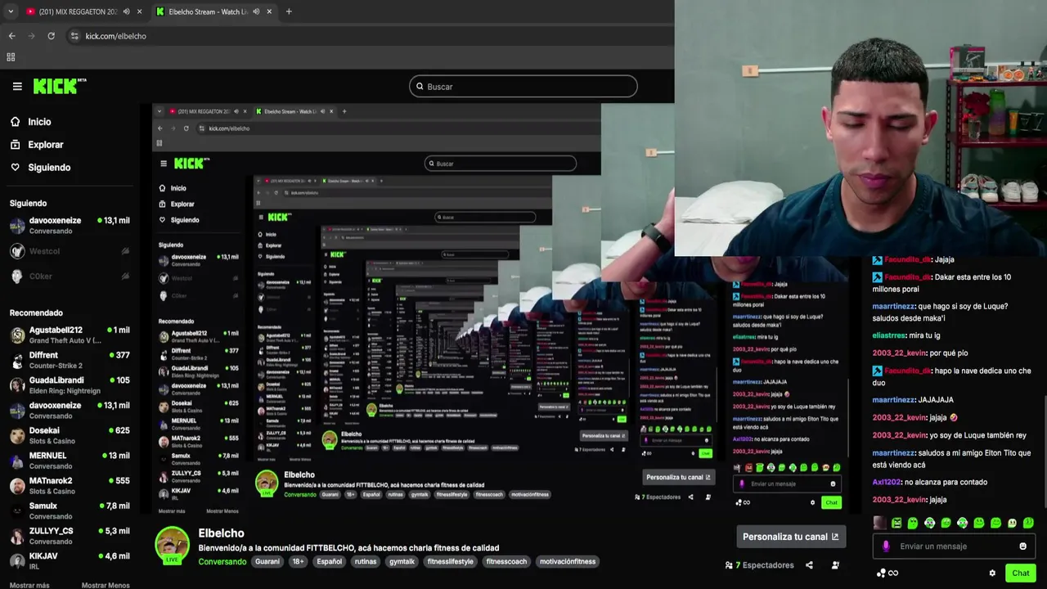Focus the kick.com/elbelcho address bar
The height and width of the screenshot is (589, 1047).
point(368,36)
